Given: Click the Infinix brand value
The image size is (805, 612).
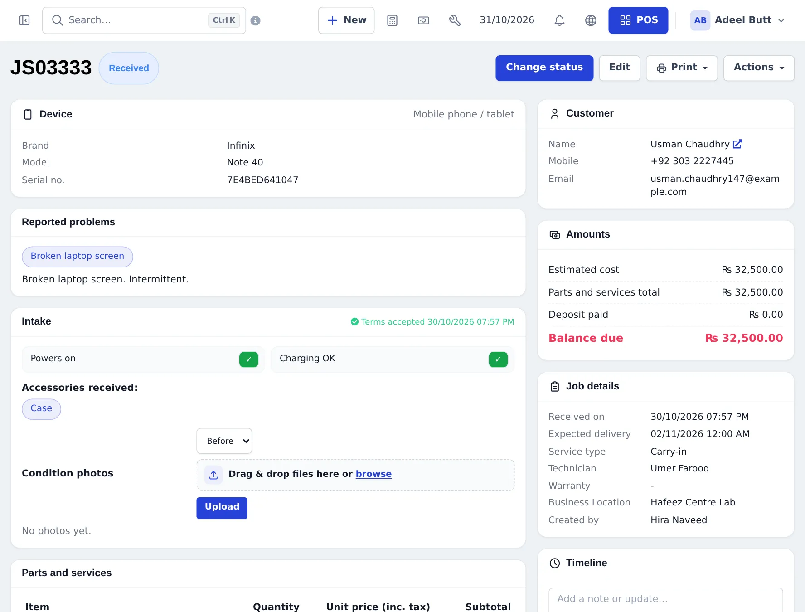Looking at the screenshot, I should pos(241,146).
